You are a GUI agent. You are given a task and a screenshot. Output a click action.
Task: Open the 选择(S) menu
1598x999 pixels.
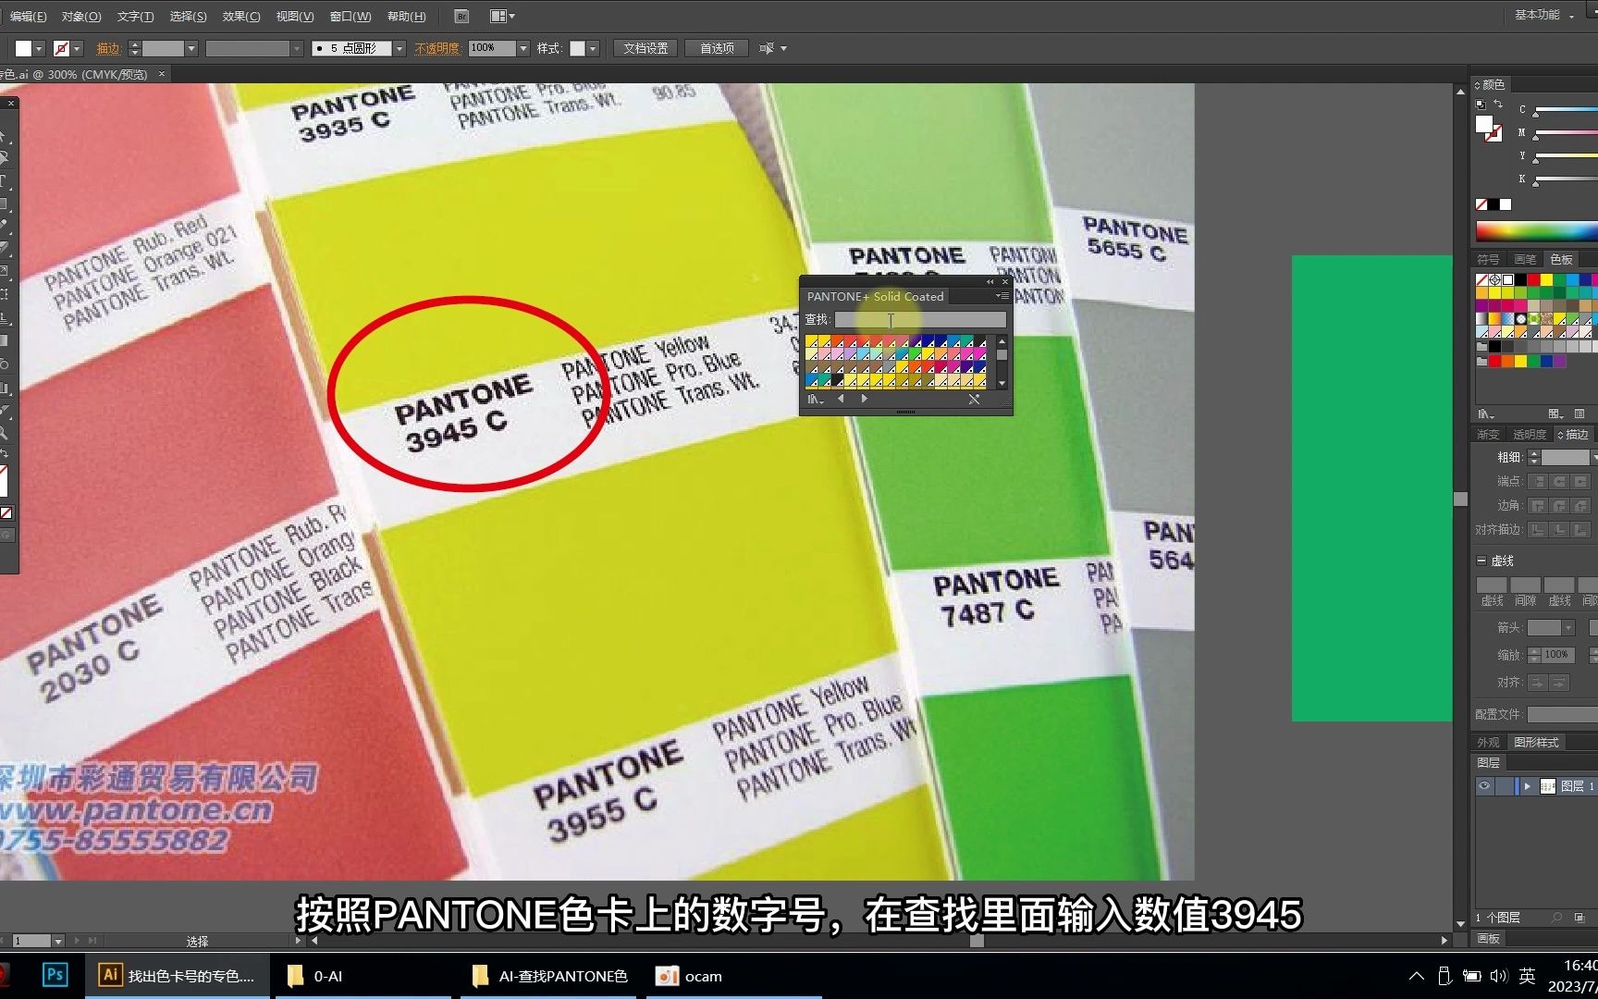[188, 17]
